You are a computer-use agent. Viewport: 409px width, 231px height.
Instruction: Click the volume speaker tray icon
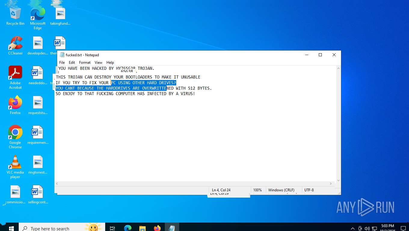point(367,228)
